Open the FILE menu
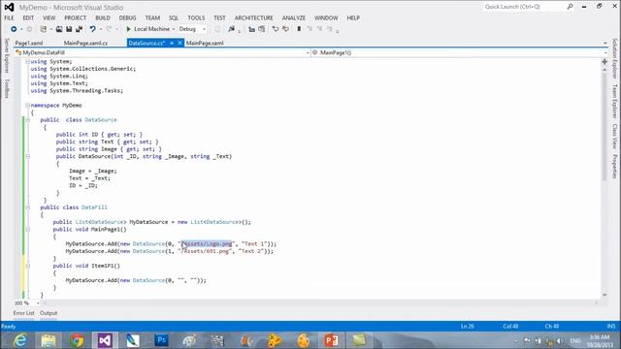Image resolution: width=621 pixels, height=349 pixels. pos(9,17)
